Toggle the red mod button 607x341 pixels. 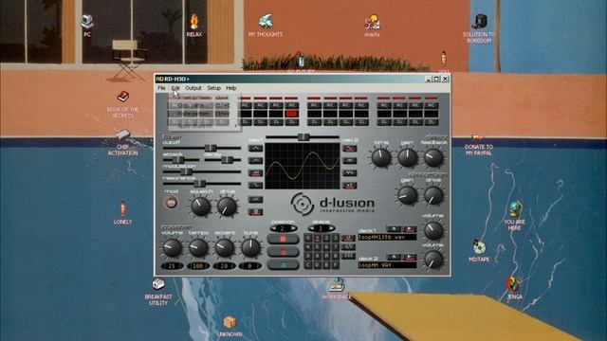tap(171, 202)
